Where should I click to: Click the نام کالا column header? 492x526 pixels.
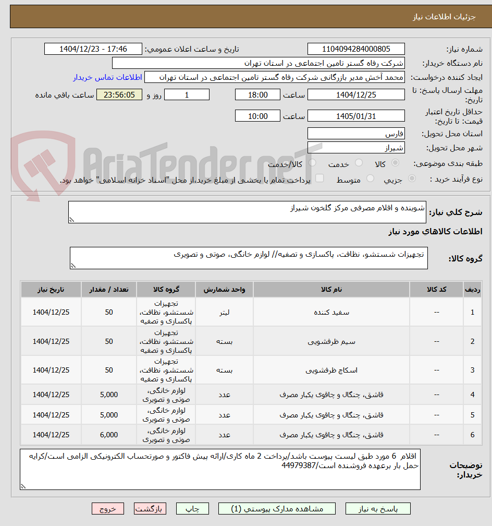pos(331,290)
